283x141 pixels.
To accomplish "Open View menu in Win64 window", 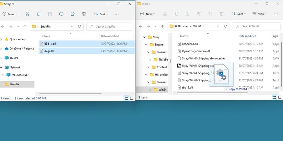I will tap(260, 14).
